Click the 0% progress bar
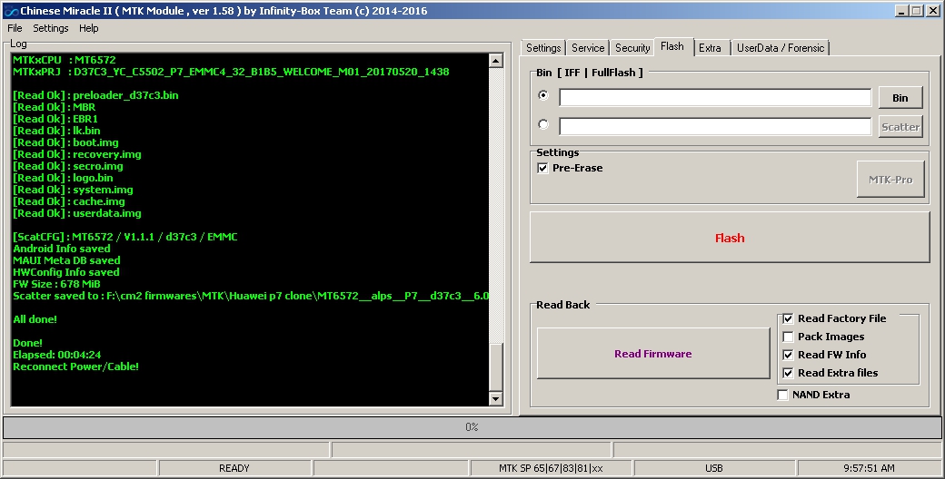This screenshot has height=479, width=945. (x=472, y=427)
